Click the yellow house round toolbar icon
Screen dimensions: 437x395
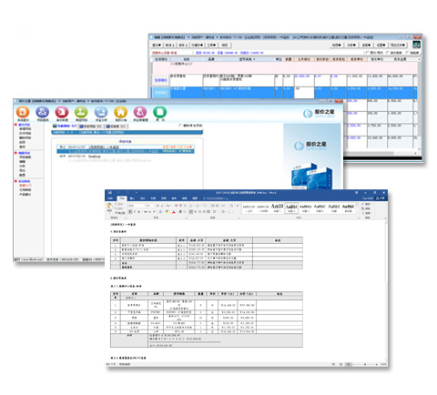click(120, 112)
